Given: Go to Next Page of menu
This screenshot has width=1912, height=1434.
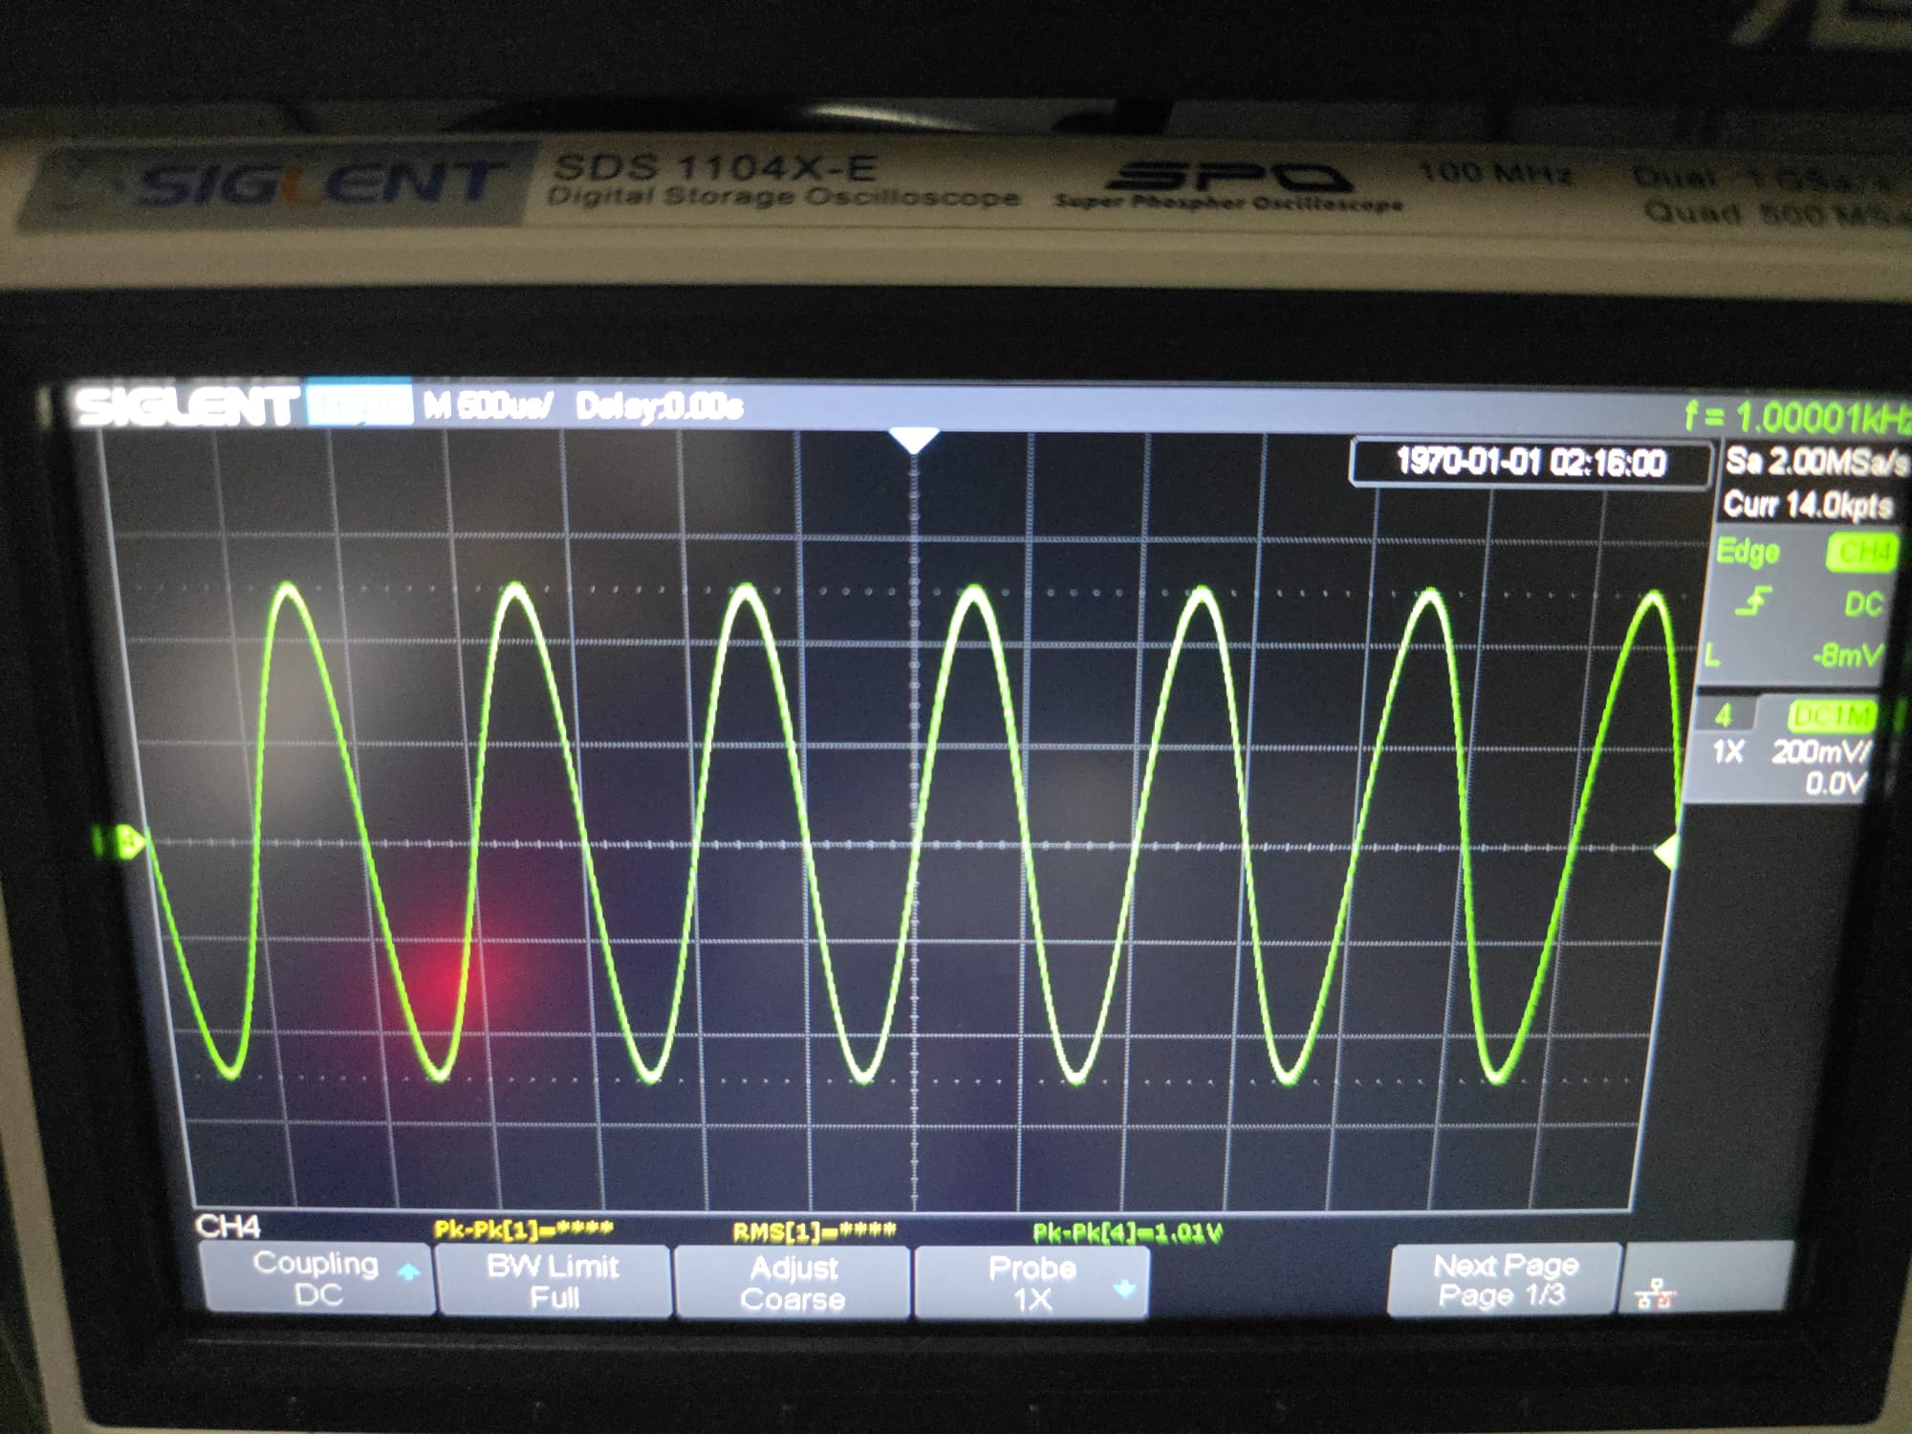Looking at the screenshot, I should coord(1504,1279).
